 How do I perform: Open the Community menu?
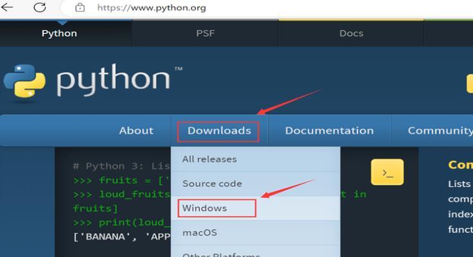[x=440, y=130]
